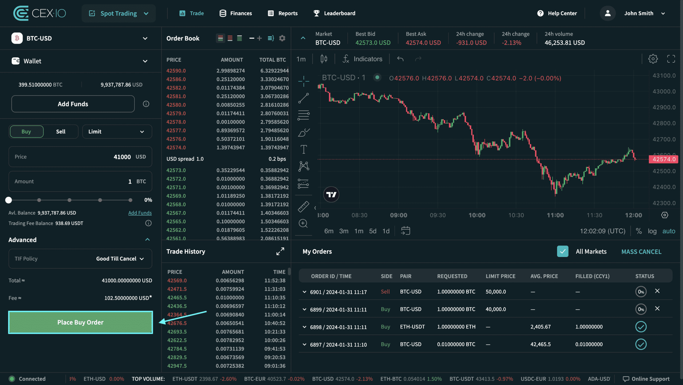Select the crosshair cursor chart tool
The image size is (683, 385).
[304, 81]
